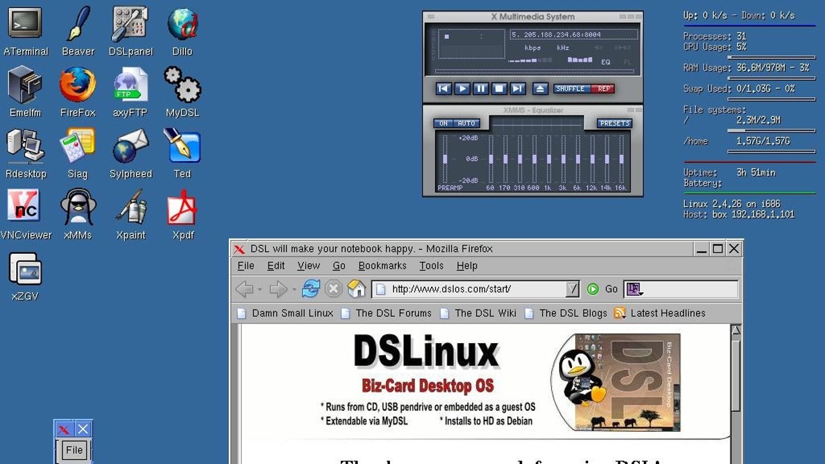Open the ATerminal desktop icon
The height and width of the screenshot is (464, 825).
pos(26,25)
